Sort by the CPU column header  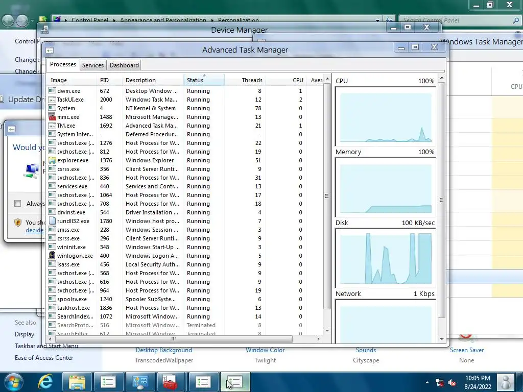point(285,80)
